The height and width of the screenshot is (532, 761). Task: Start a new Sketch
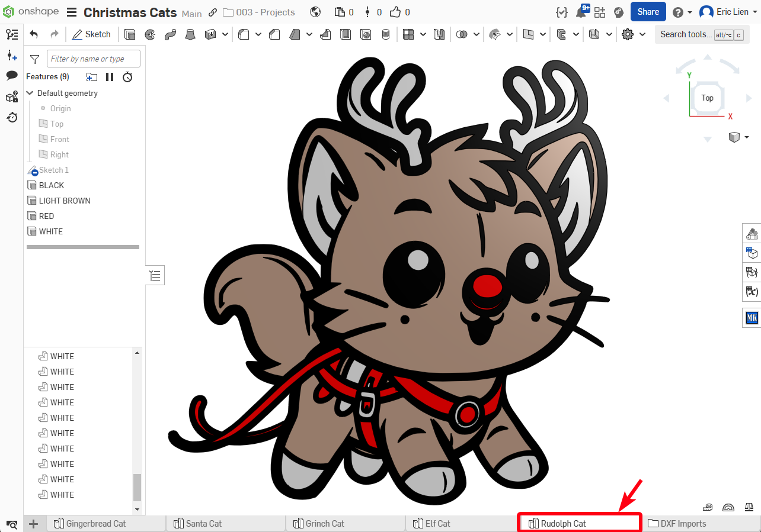(x=91, y=34)
